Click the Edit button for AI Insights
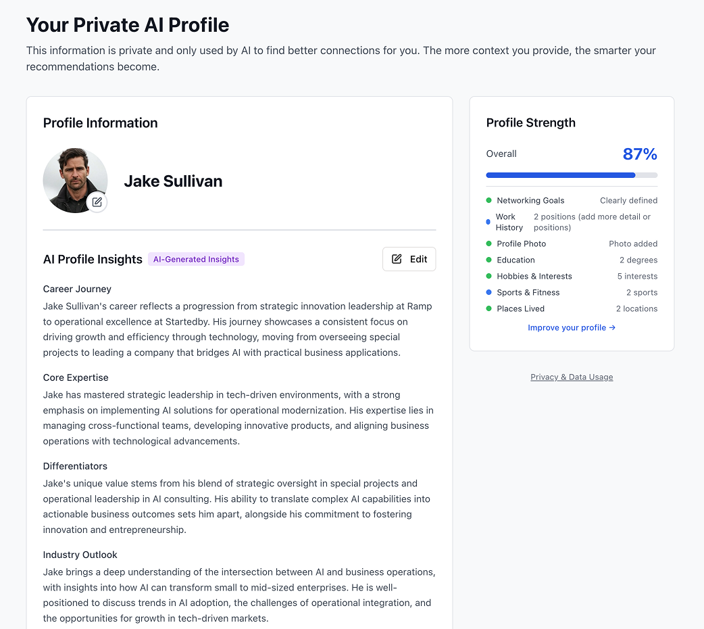This screenshot has width=704, height=629. click(409, 259)
